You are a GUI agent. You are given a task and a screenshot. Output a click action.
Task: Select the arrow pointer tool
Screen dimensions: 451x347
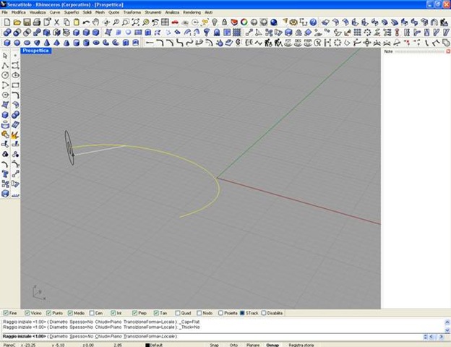point(6,56)
